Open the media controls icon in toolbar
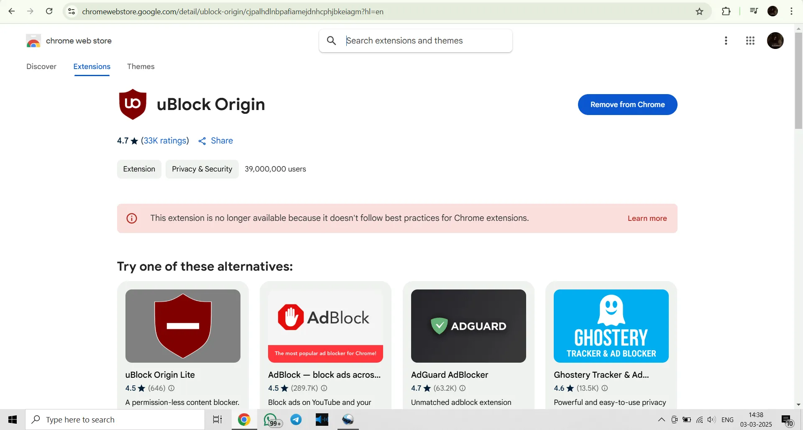 754,11
